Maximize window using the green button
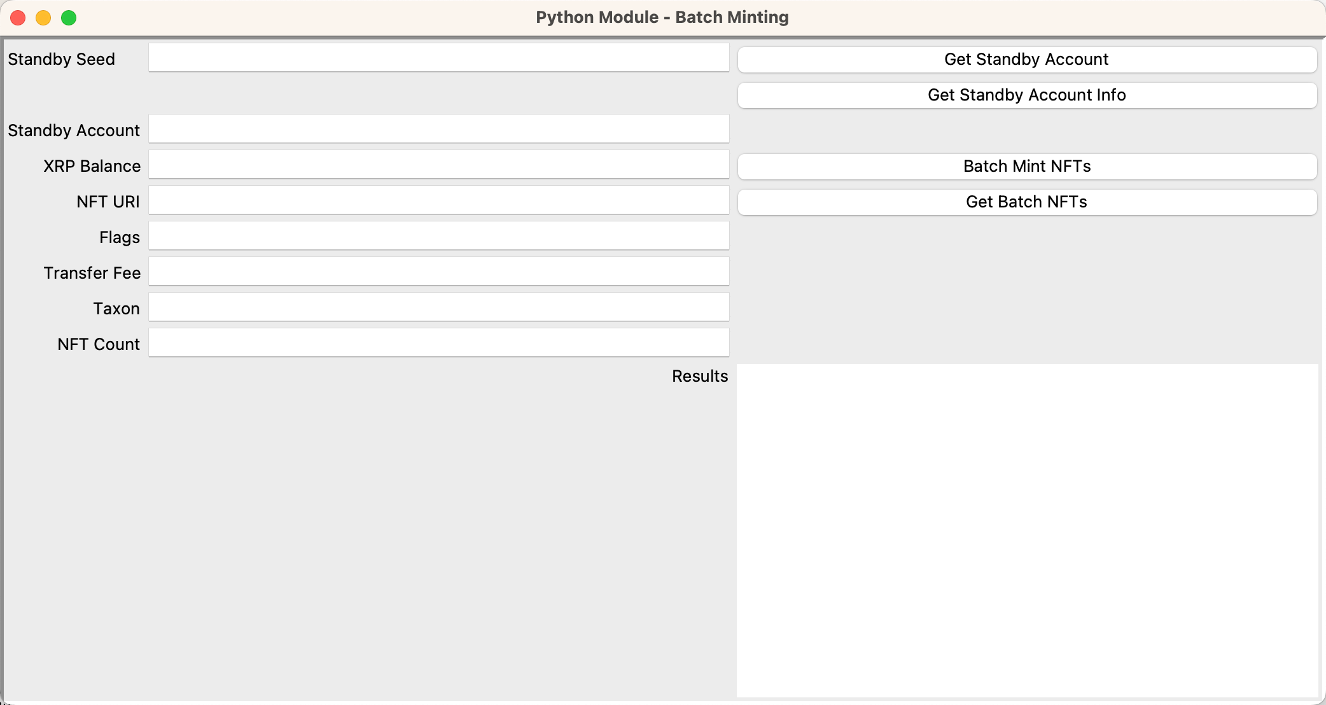1326x705 pixels. click(69, 18)
